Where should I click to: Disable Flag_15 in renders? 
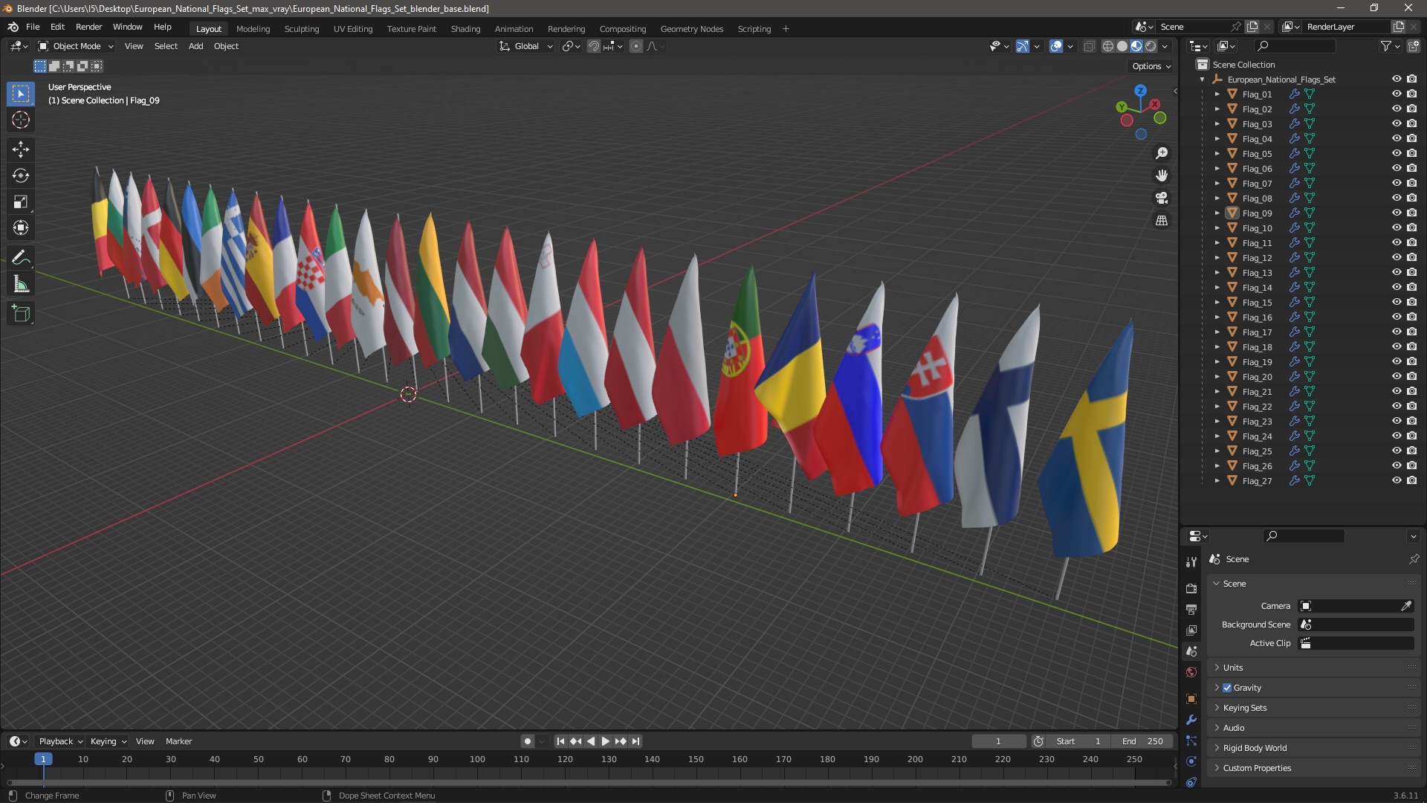1411,302
